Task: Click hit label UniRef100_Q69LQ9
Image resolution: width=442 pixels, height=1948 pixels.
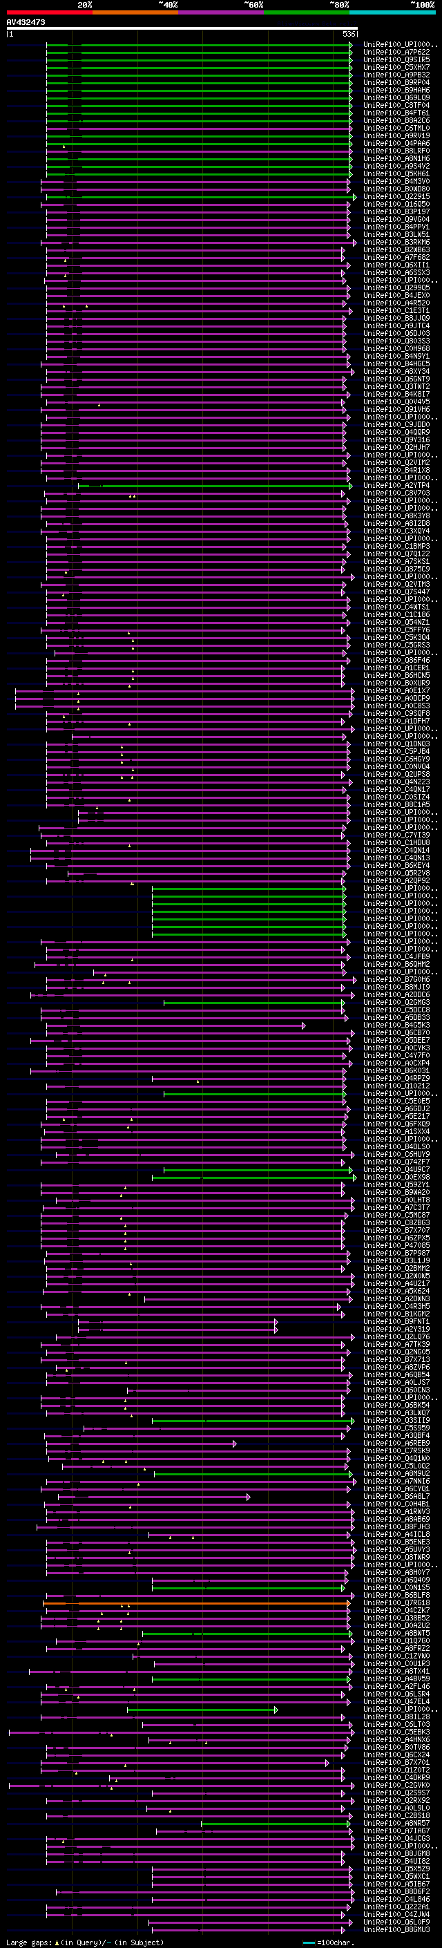Action: (x=396, y=97)
